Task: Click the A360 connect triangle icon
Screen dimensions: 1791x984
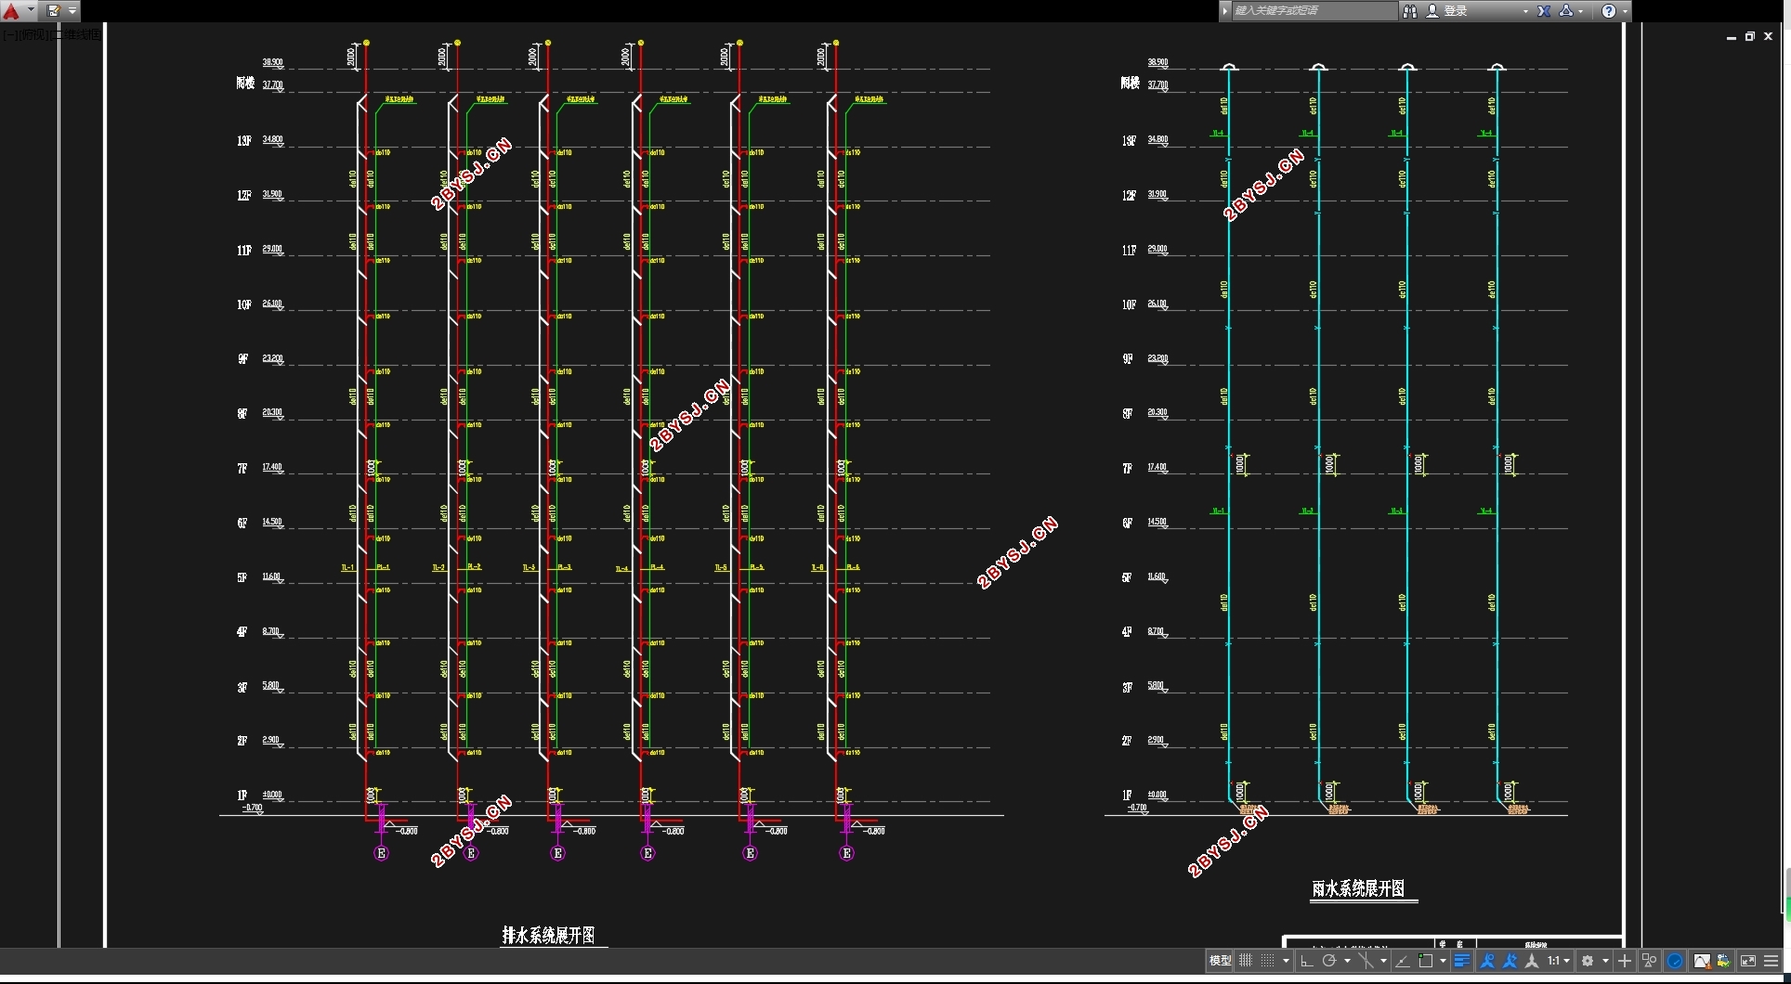Action: 1566,11
